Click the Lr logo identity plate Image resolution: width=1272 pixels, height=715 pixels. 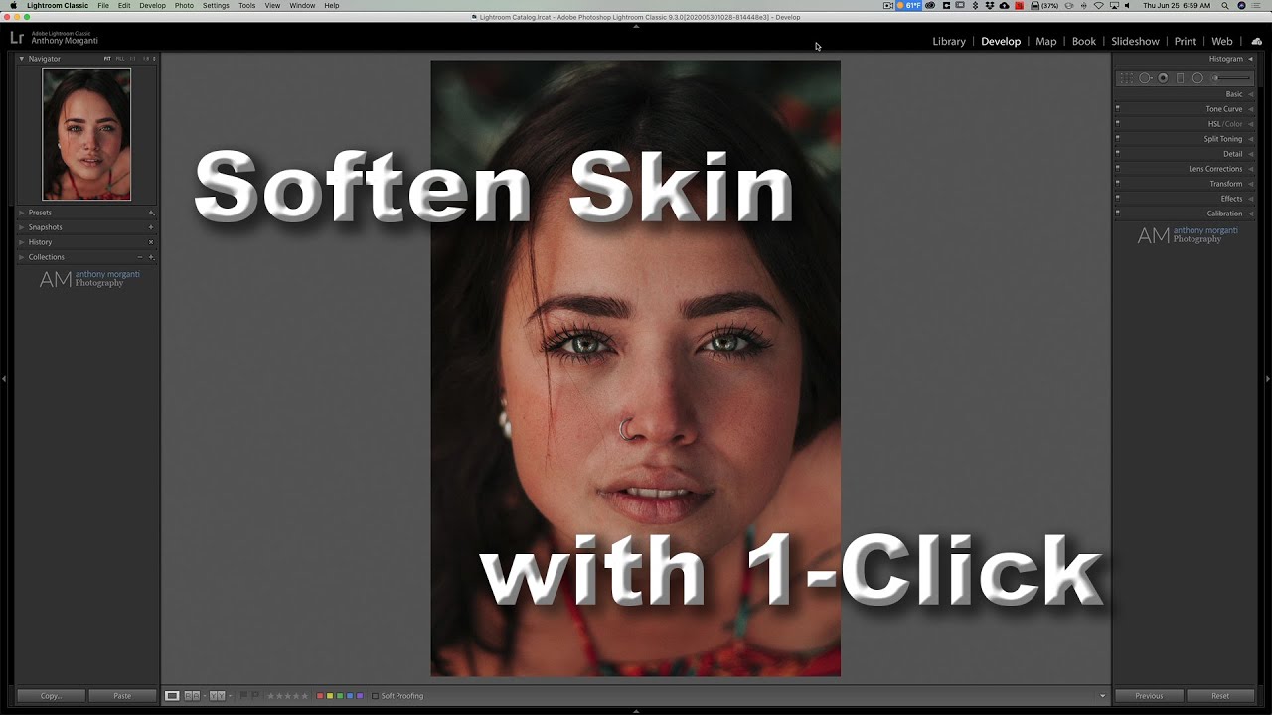click(x=17, y=39)
